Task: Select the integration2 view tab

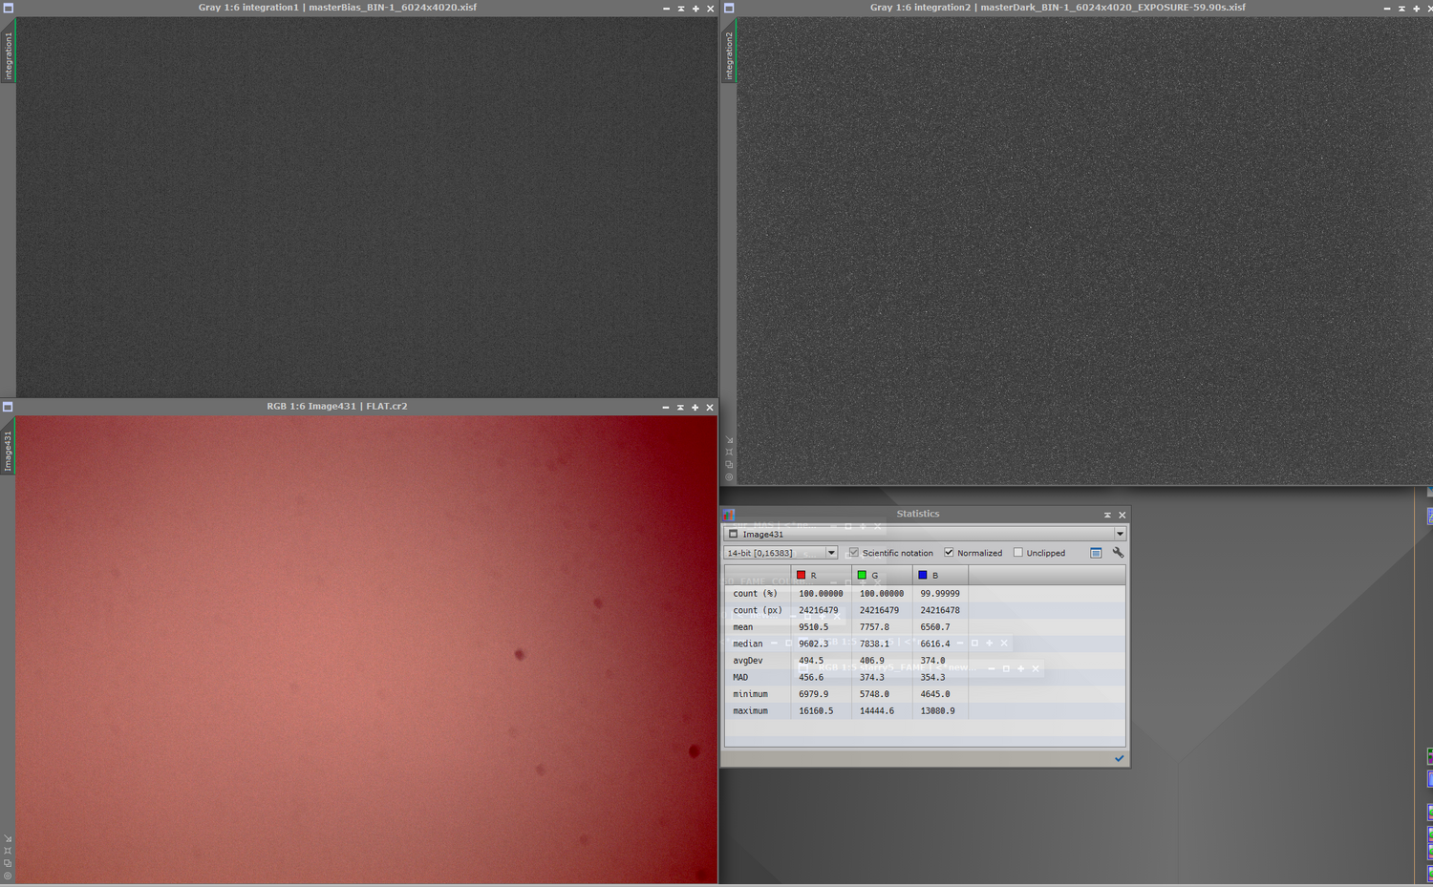Action: click(729, 55)
